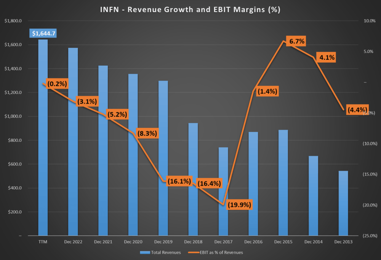Viewport: 381px width, 260px height.
Task: Click the orange EBIT legend line swatch
Action: (x=194, y=252)
